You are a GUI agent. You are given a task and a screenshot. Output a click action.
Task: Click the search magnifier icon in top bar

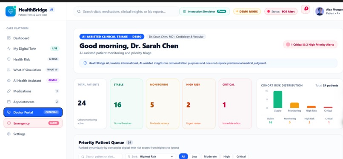coord(79,12)
